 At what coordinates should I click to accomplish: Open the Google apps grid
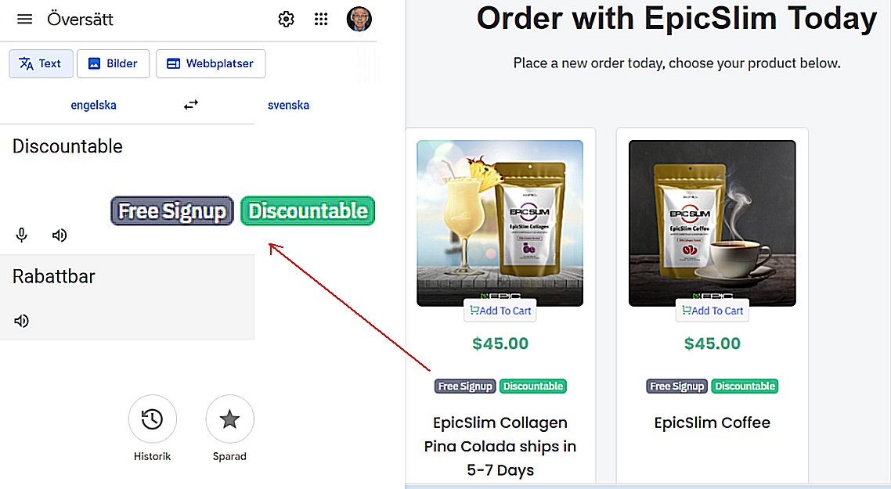click(x=321, y=20)
